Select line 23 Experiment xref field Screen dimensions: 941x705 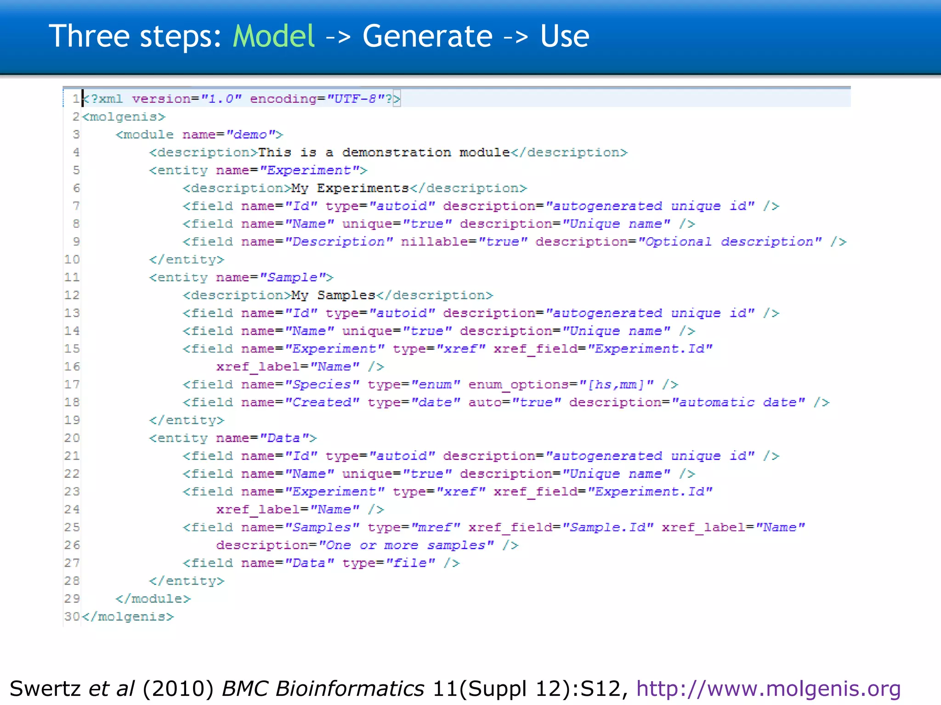click(x=448, y=492)
